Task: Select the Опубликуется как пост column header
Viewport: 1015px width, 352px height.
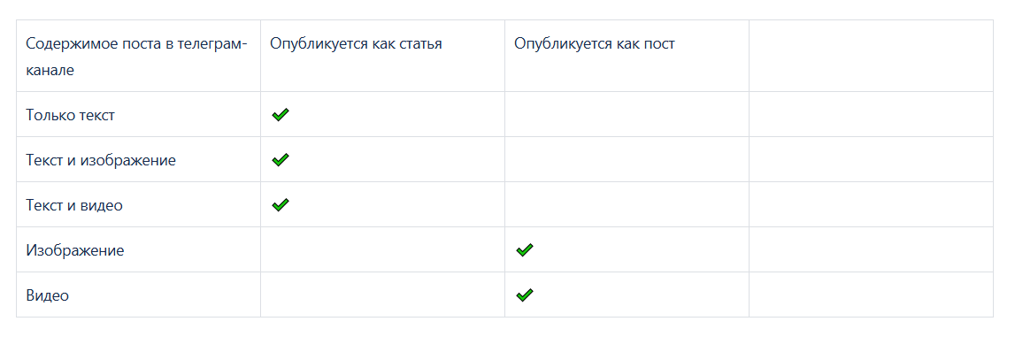Action: pyautogui.click(x=627, y=56)
